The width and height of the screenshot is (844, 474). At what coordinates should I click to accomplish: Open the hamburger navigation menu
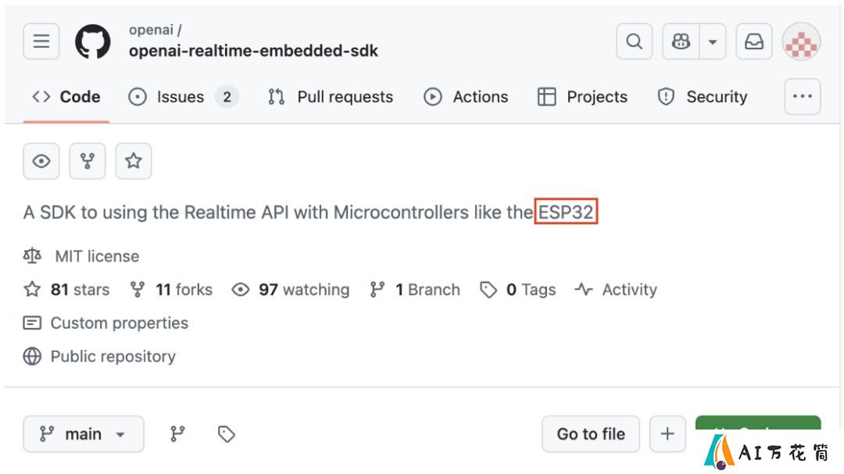(41, 41)
